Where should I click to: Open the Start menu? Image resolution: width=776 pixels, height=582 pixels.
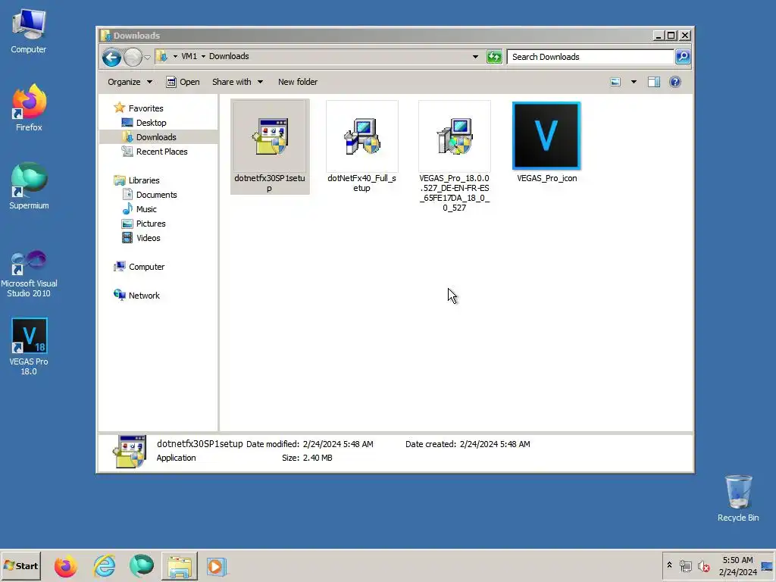coord(20,565)
